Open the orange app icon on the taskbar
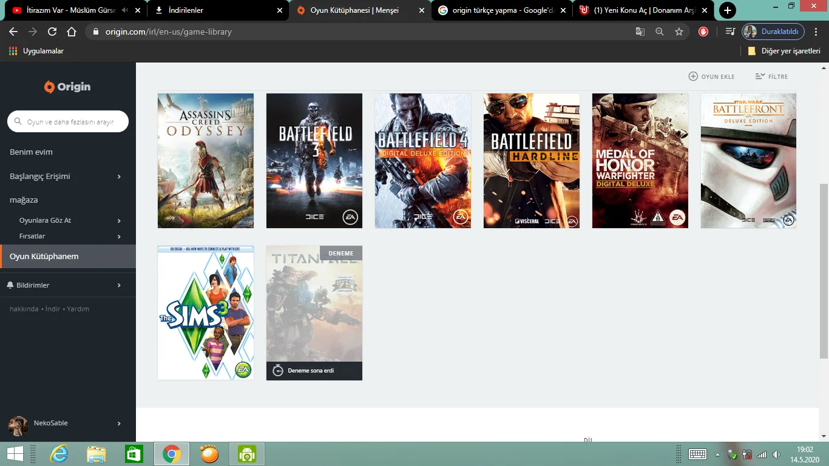The width and height of the screenshot is (829, 466). [209, 454]
